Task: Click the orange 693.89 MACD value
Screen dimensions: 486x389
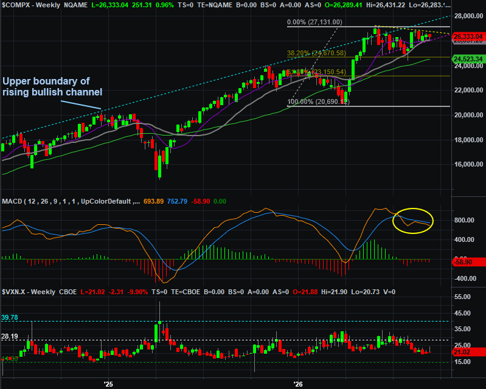Action: coord(153,201)
